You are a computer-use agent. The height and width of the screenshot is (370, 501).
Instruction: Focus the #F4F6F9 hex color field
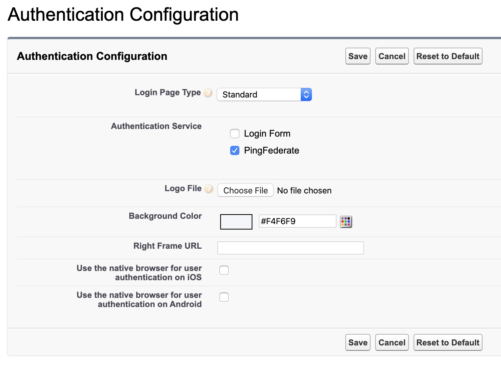pos(297,221)
